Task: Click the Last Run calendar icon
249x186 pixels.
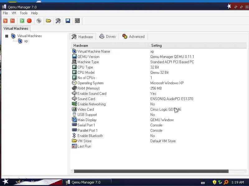Action: (x=74, y=146)
